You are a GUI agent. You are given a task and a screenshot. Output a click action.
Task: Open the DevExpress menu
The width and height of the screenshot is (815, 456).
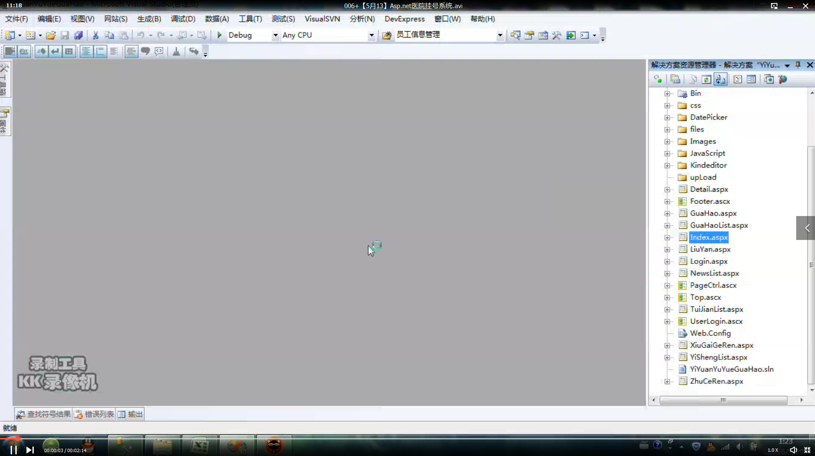point(405,19)
